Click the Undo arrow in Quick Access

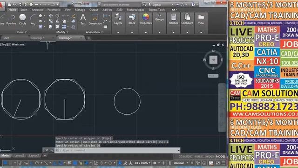[x=37, y=4]
